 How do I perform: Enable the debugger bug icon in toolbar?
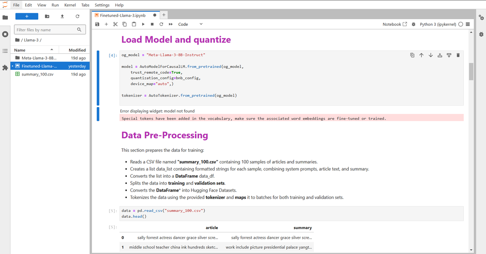[414, 24]
